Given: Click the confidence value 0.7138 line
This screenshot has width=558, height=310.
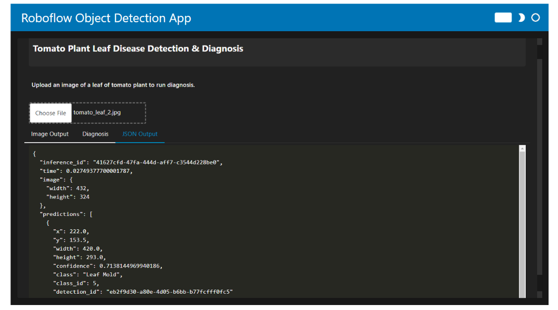Looking at the screenshot, I should pos(131,266).
